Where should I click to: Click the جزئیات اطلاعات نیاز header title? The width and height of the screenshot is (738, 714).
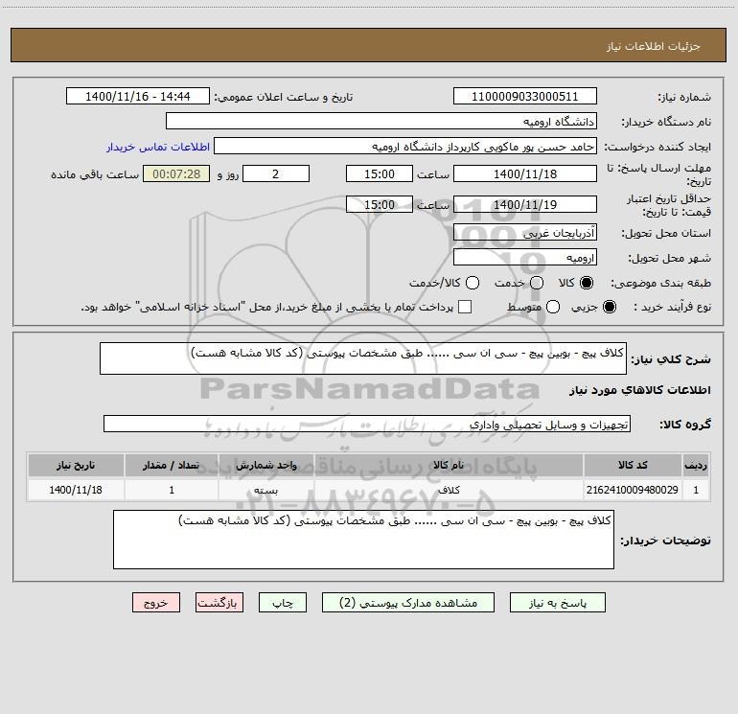click(654, 46)
